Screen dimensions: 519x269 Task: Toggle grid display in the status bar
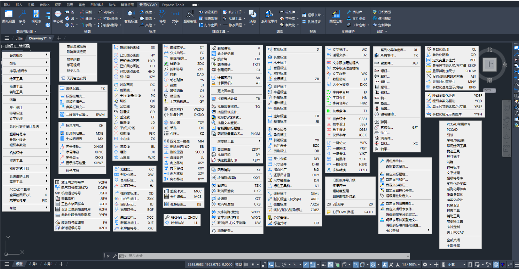246,264
